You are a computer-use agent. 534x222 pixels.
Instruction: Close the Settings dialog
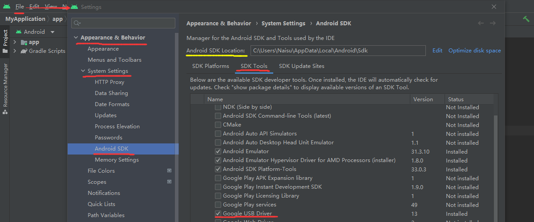coord(494,7)
